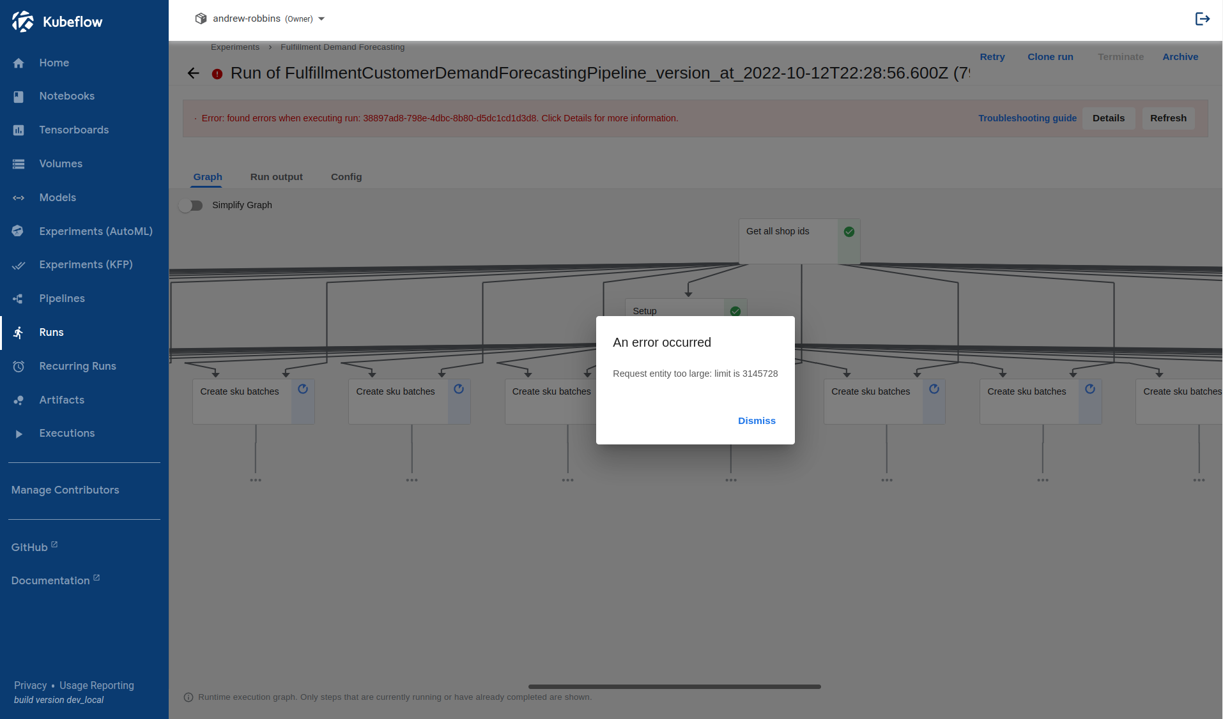This screenshot has height=719, width=1223.
Task: Open the Notebooks icon in sidebar
Action: (x=19, y=96)
